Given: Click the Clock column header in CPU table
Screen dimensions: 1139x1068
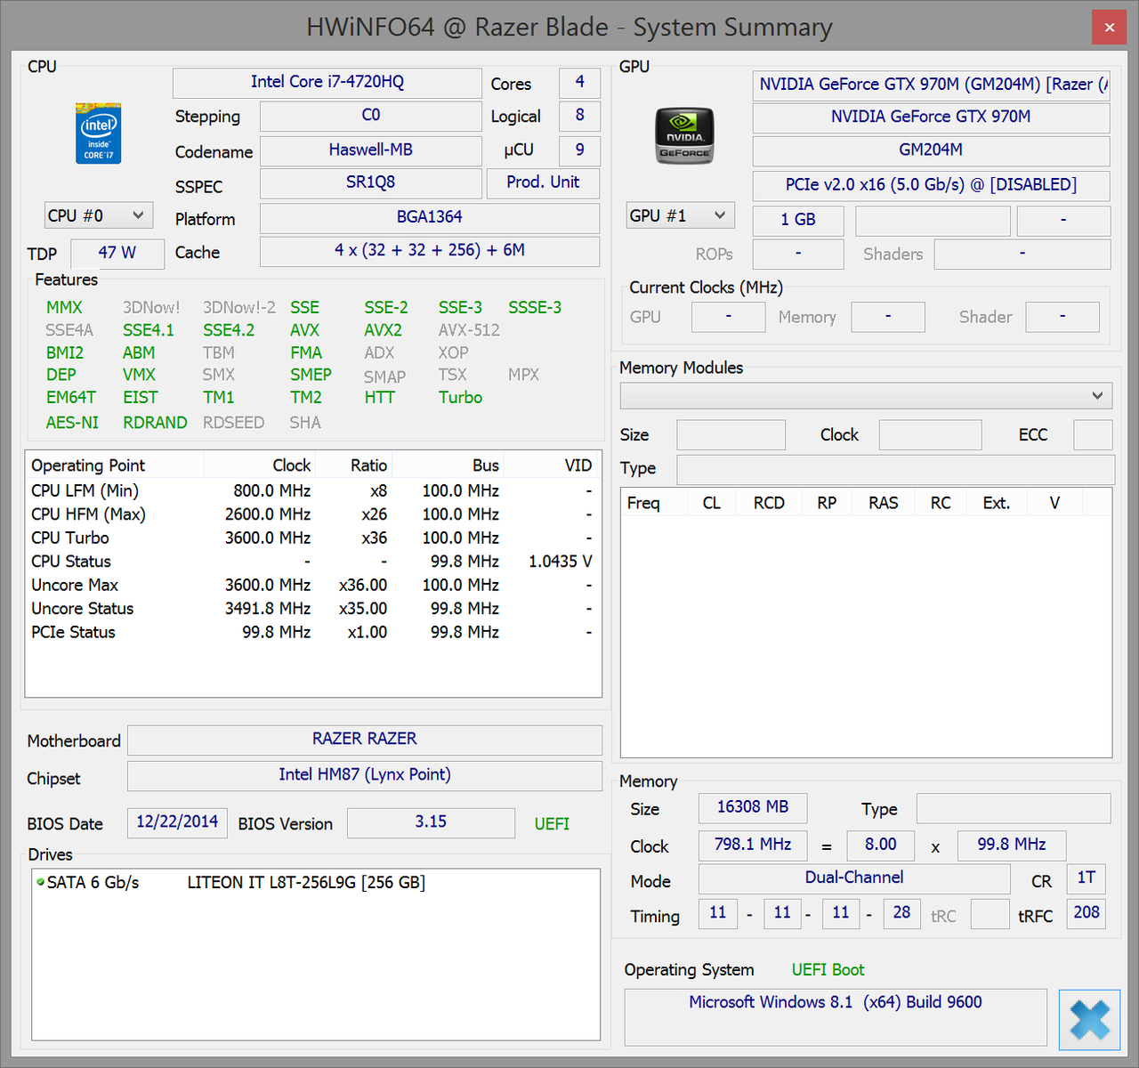Looking at the screenshot, I should 261,465.
